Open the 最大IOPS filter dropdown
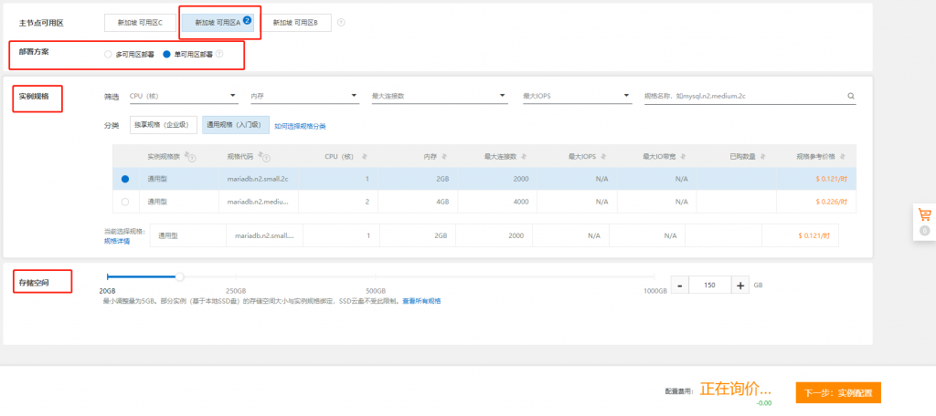936x416 pixels. click(577, 96)
